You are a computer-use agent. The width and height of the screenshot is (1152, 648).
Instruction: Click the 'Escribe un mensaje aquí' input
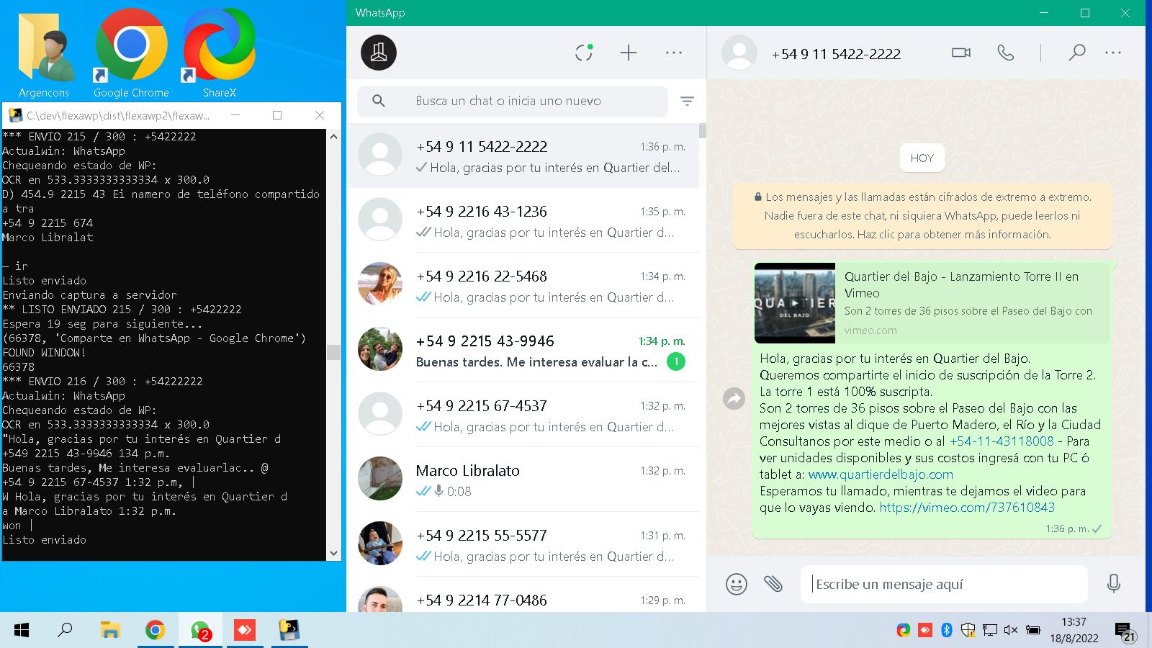(944, 584)
